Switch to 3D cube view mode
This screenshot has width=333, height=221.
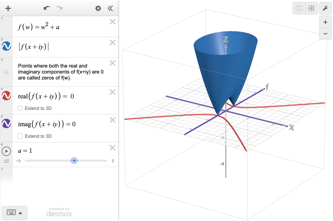tap(299, 9)
